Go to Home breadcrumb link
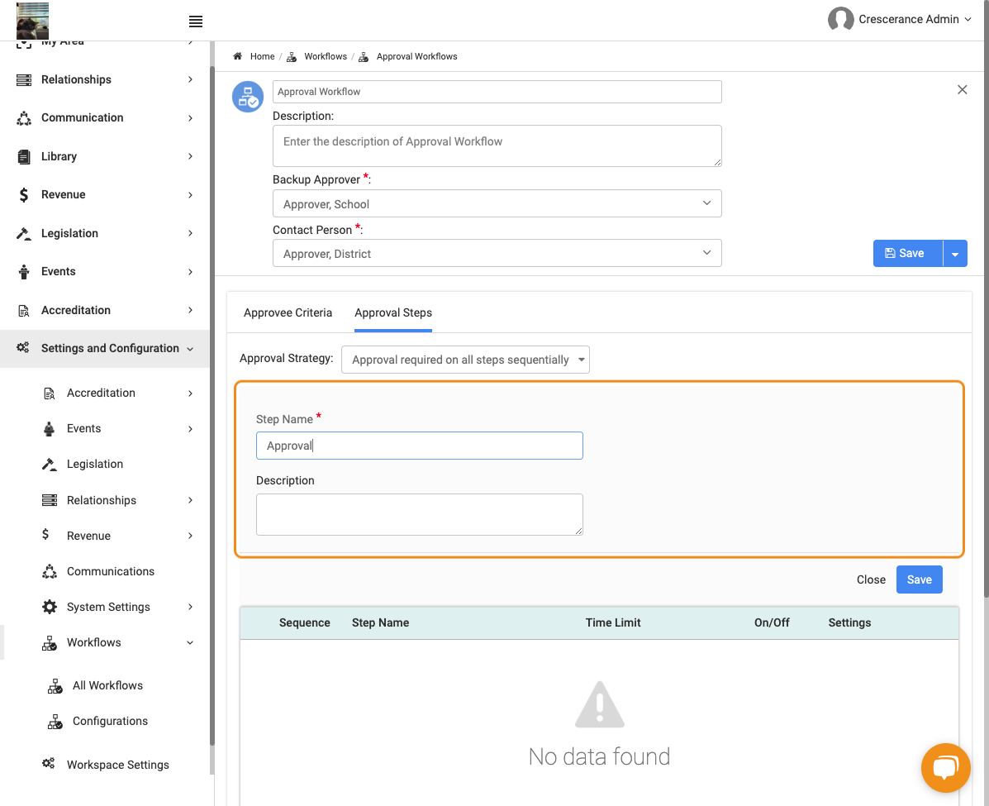The height and width of the screenshot is (806, 989). click(262, 56)
